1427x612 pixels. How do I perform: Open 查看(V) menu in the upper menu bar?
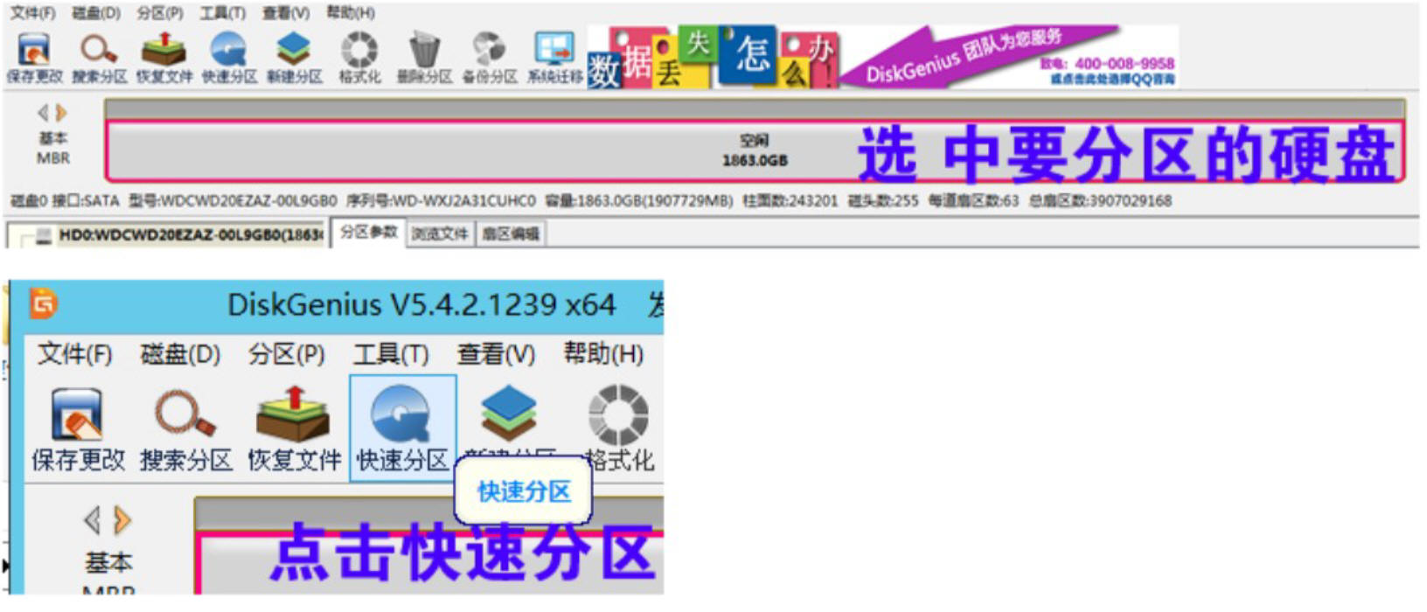click(286, 13)
